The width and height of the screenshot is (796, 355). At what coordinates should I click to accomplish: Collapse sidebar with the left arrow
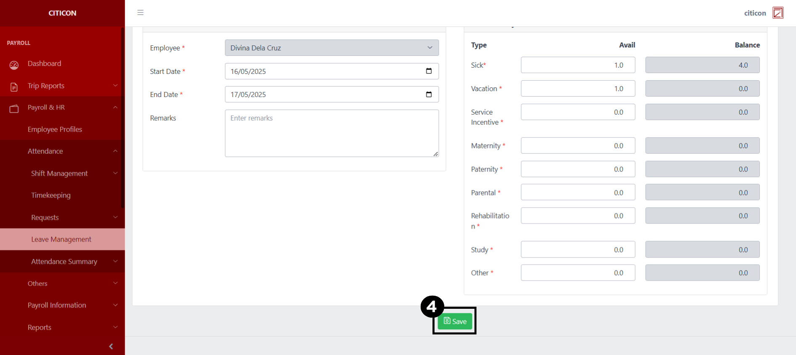tap(111, 347)
